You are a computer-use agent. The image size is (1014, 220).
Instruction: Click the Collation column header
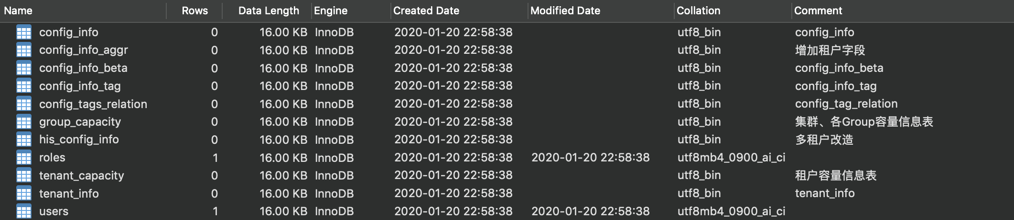[698, 10]
